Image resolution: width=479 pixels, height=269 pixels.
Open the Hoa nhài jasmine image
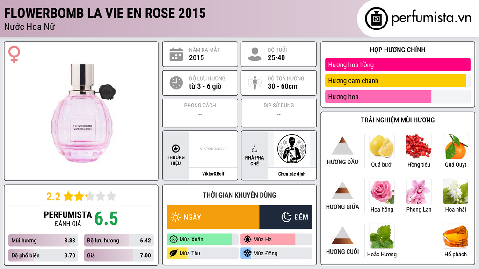coord(456,191)
